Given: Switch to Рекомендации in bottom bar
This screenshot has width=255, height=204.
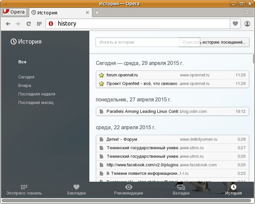Looking at the screenshot, I should tap(129, 190).
